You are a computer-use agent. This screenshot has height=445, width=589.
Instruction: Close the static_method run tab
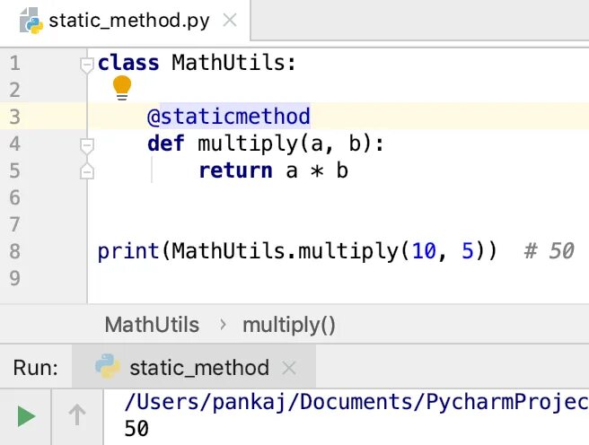[289, 368]
